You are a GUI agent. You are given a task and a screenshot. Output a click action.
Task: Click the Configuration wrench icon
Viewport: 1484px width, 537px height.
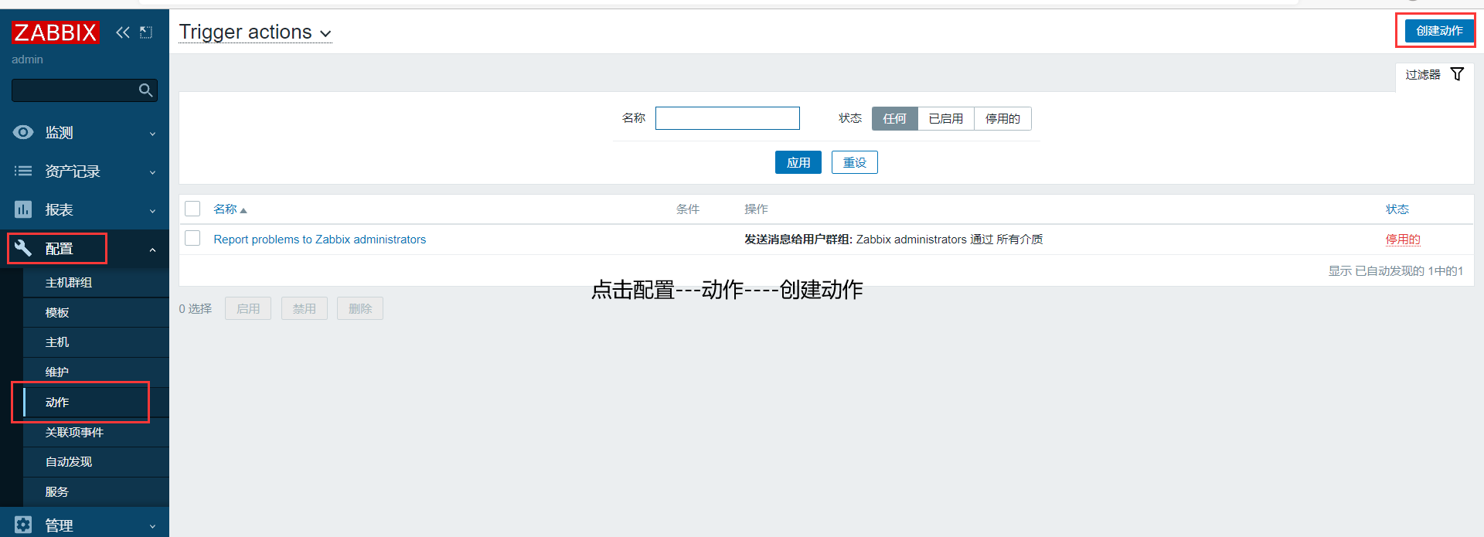(x=23, y=248)
